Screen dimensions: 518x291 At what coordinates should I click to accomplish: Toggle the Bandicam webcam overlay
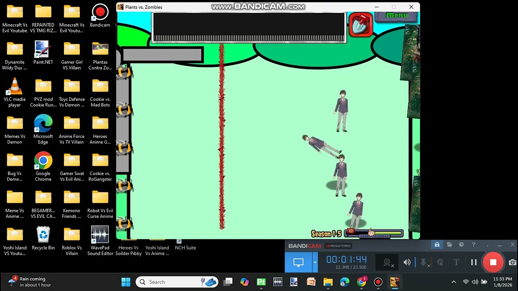click(388, 263)
